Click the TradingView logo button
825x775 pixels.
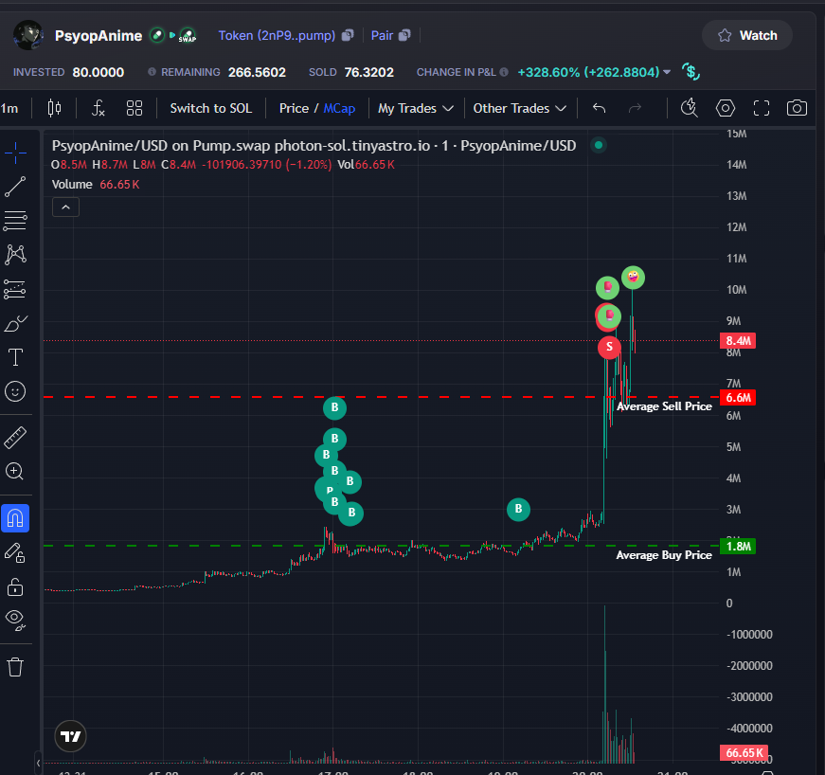coord(70,736)
